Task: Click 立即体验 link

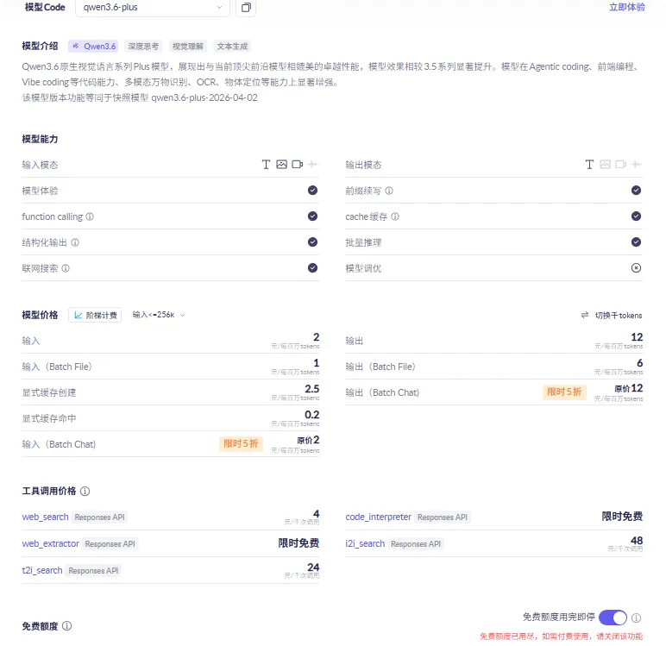Action: [627, 7]
